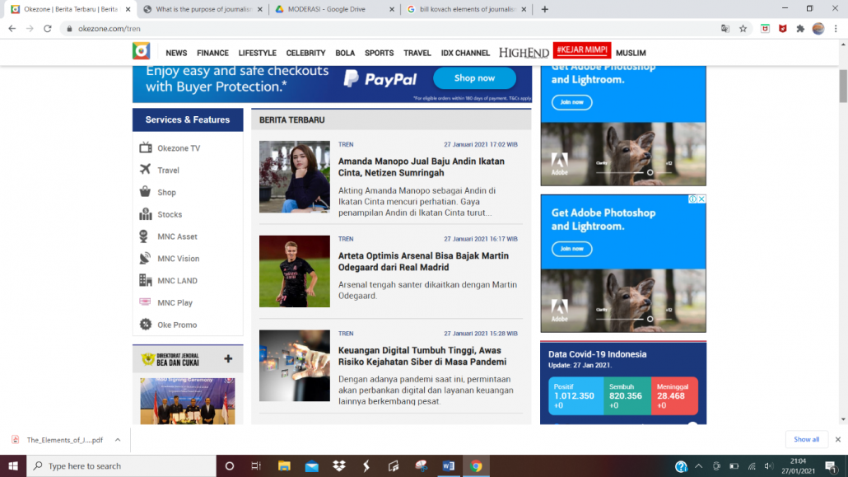Viewport: 848px width, 477px height.
Task: Click Odegaard article thumbnail
Action: pos(294,271)
